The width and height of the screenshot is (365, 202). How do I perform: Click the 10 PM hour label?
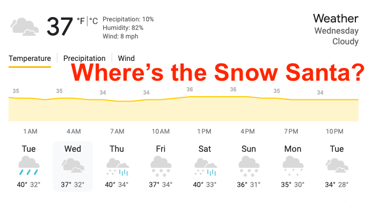[x=334, y=131]
